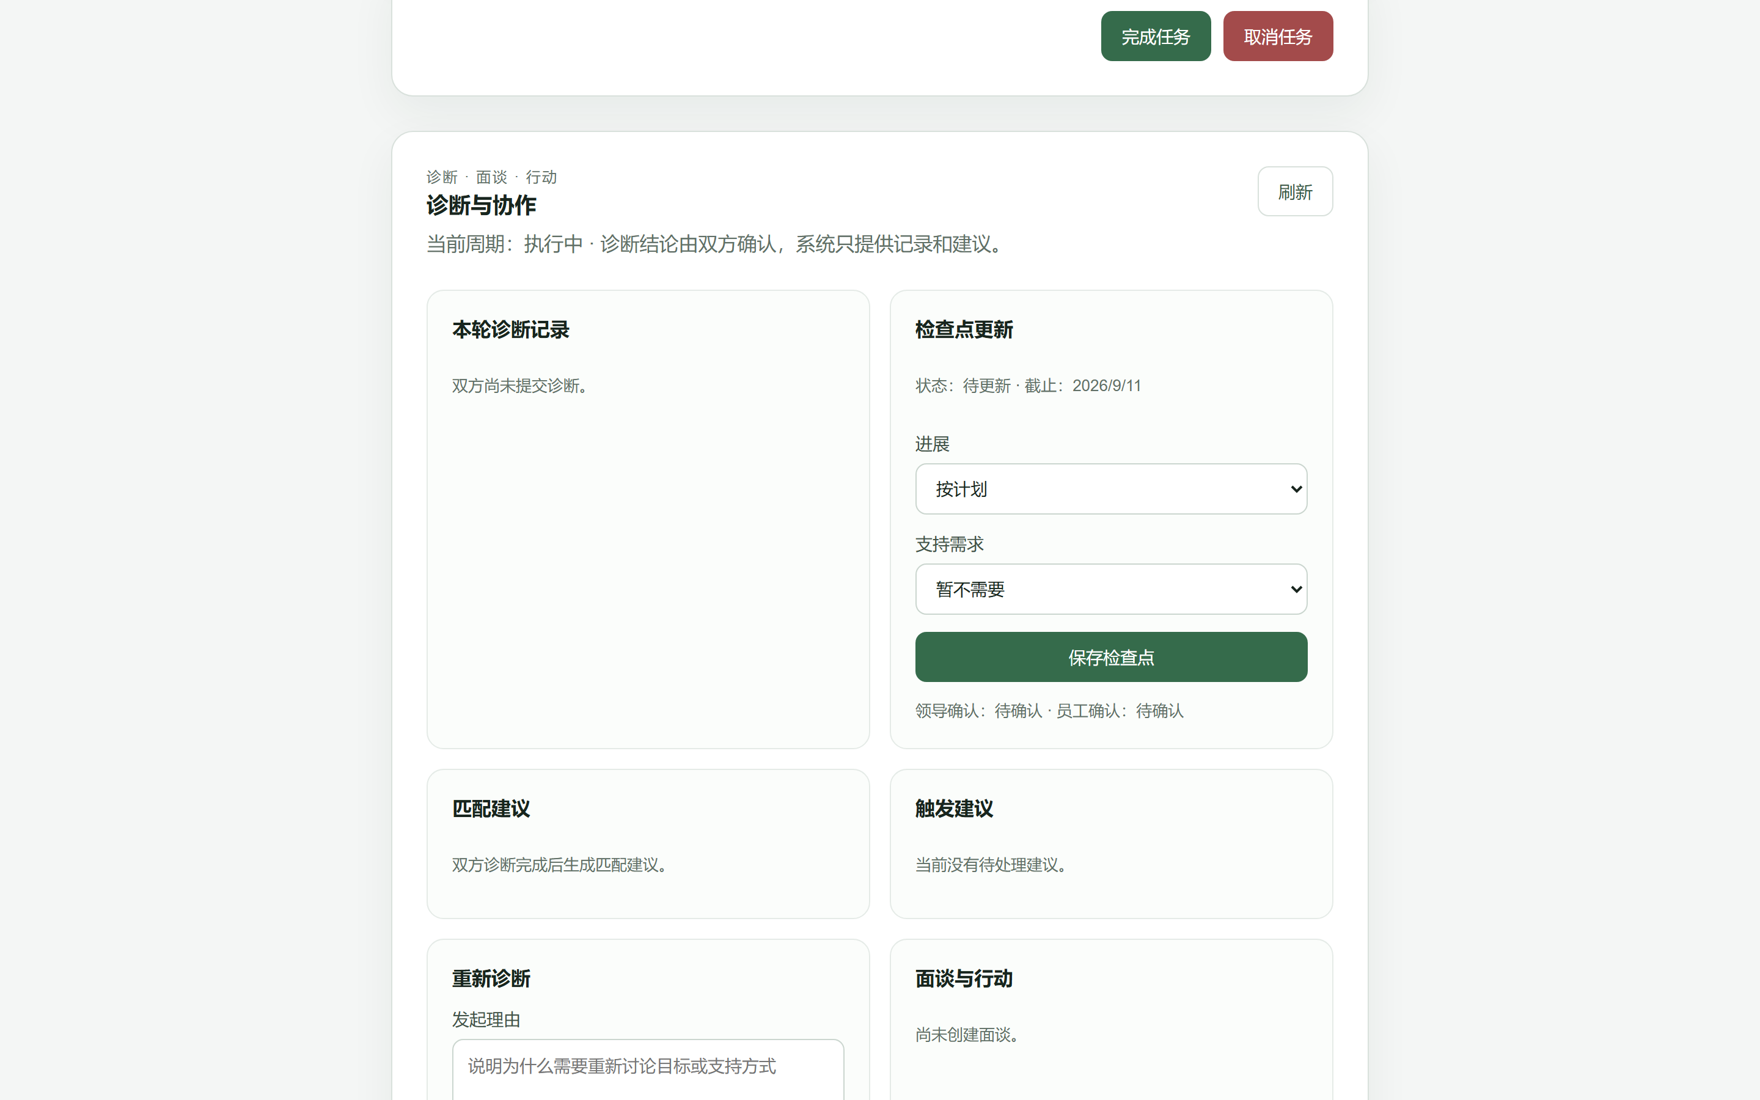
Task: Click the 发起理由 label
Action: 486,1019
